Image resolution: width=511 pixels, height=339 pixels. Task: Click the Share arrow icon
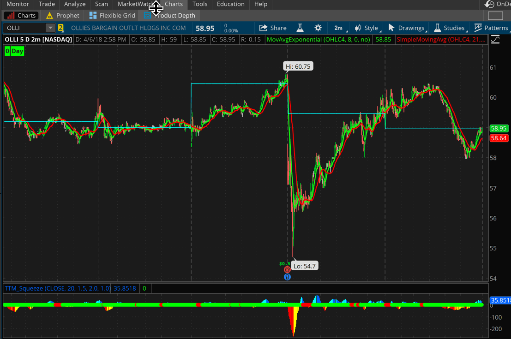(263, 28)
